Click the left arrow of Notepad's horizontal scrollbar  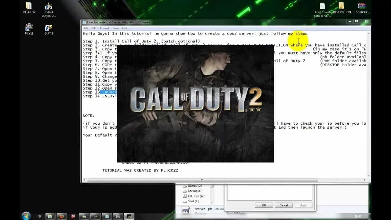(85, 180)
